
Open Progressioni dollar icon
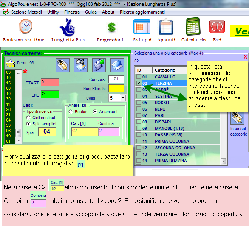110,27
